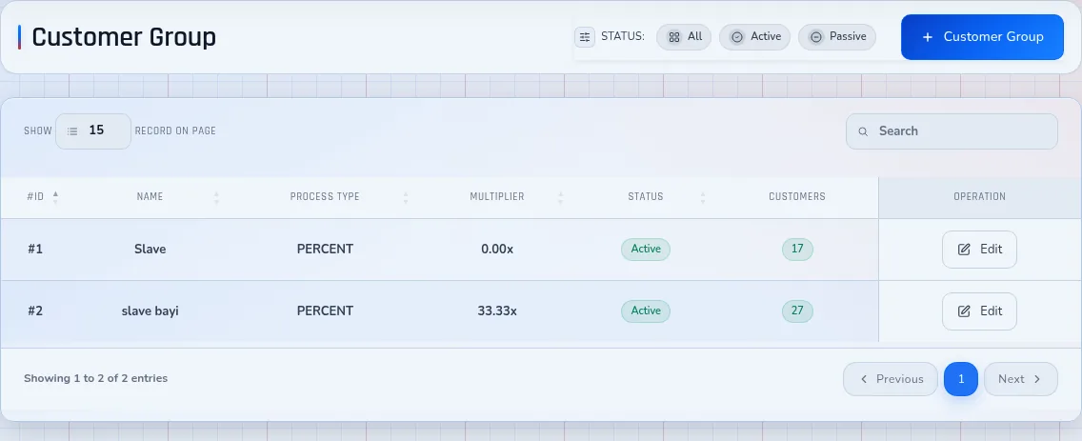Sort table by PROCESS TYPE column
The image size is (1082, 441).
click(325, 197)
